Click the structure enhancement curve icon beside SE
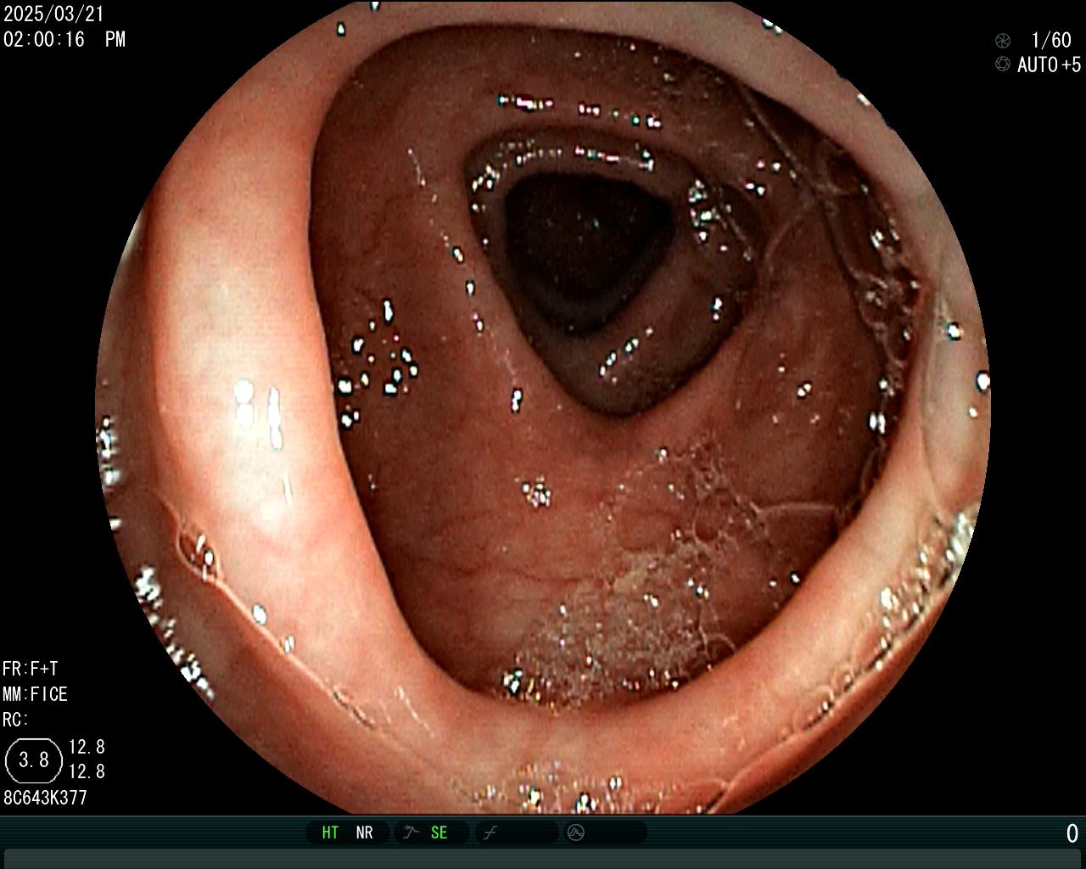This screenshot has height=869, width=1086. click(x=411, y=833)
